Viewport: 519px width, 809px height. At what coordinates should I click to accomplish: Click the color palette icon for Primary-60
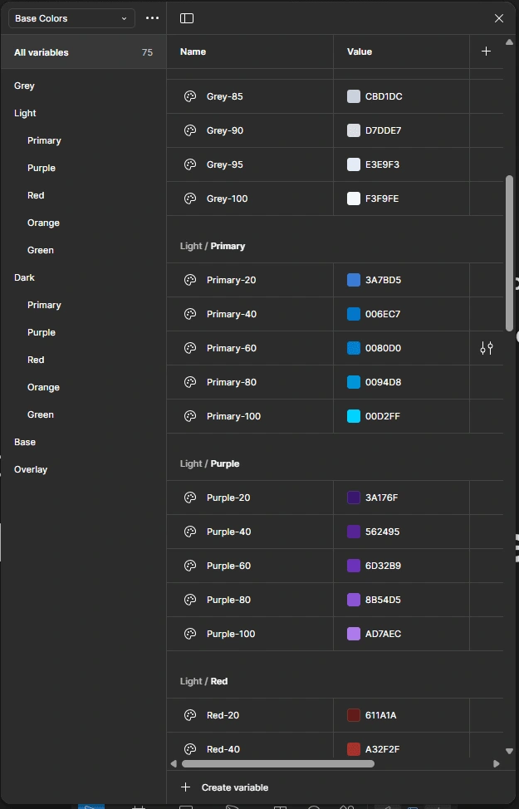tap(190, 348)
